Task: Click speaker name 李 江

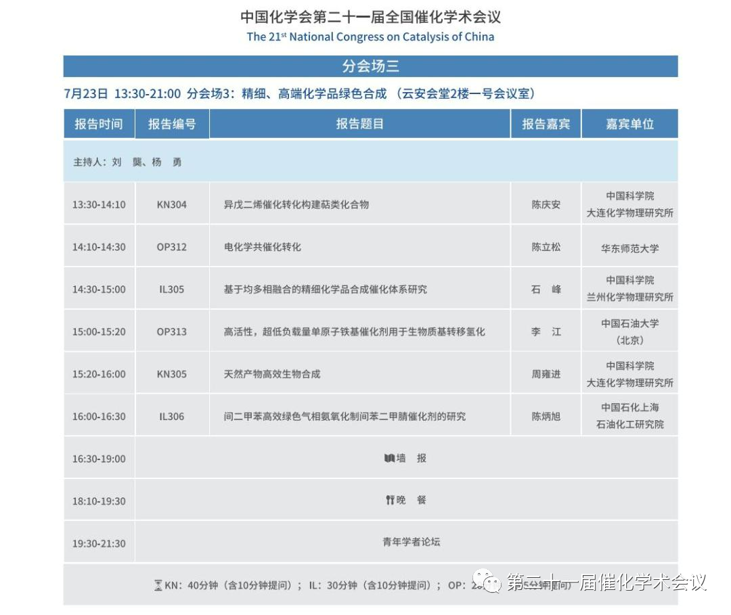Action: pos(546,332)
